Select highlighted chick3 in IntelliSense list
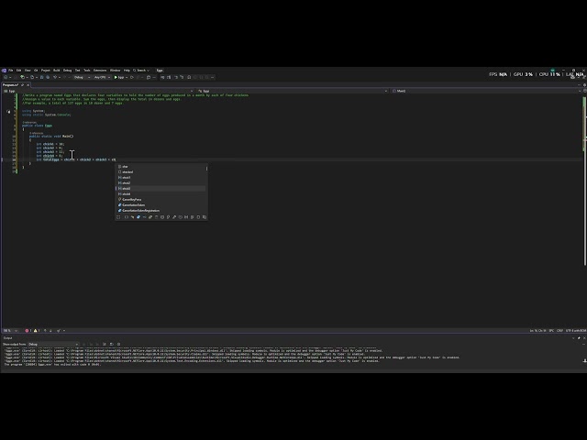The height and width of the screenshot is (440, 587). [161, 189]
